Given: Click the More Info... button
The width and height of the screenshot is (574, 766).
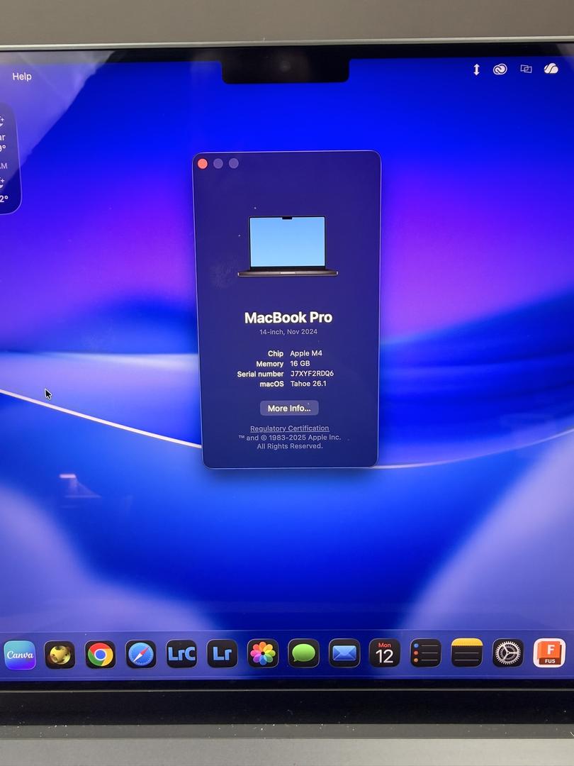Looking at the screenshot, I should (289, 409).
